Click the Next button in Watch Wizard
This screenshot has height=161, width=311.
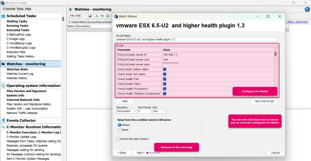(x=140, y=153)
